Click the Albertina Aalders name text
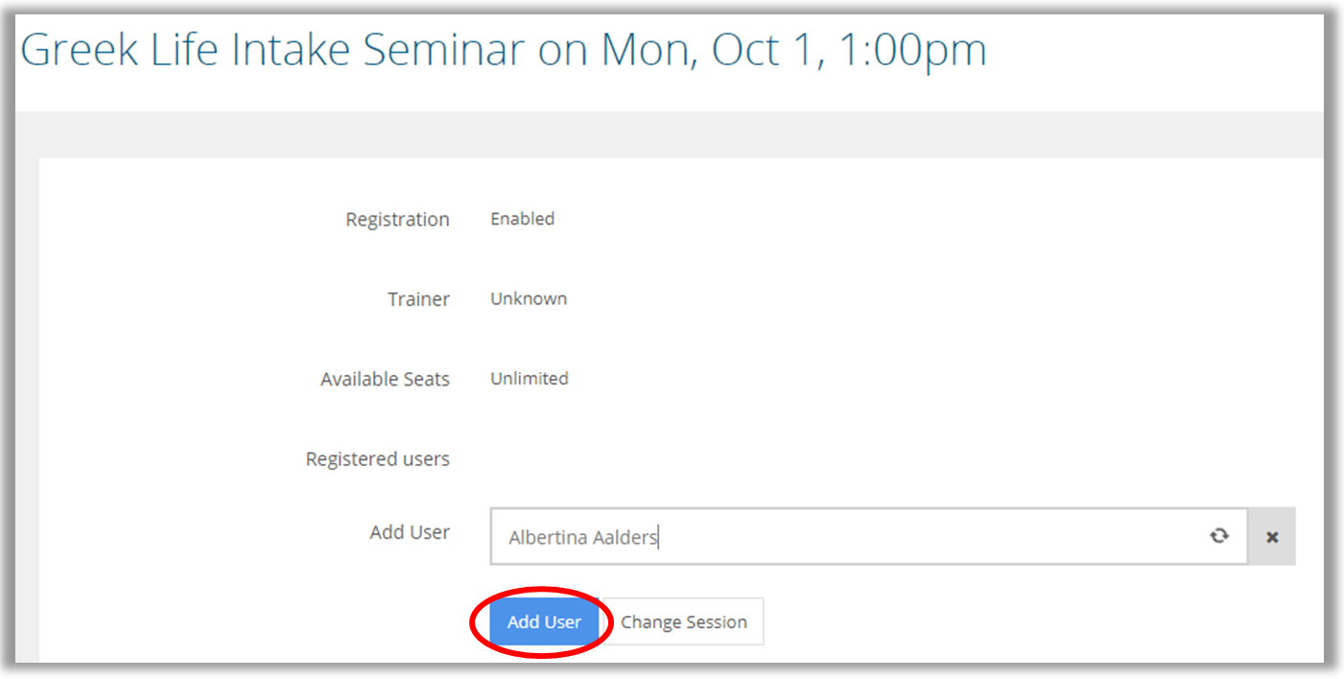Screen dimensions: 1344x679 pyautogui.click(x=582, y=538)
